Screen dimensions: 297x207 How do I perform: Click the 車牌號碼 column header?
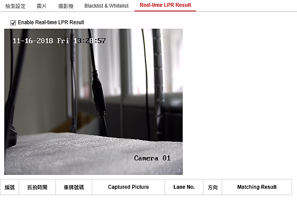[74, 187]
